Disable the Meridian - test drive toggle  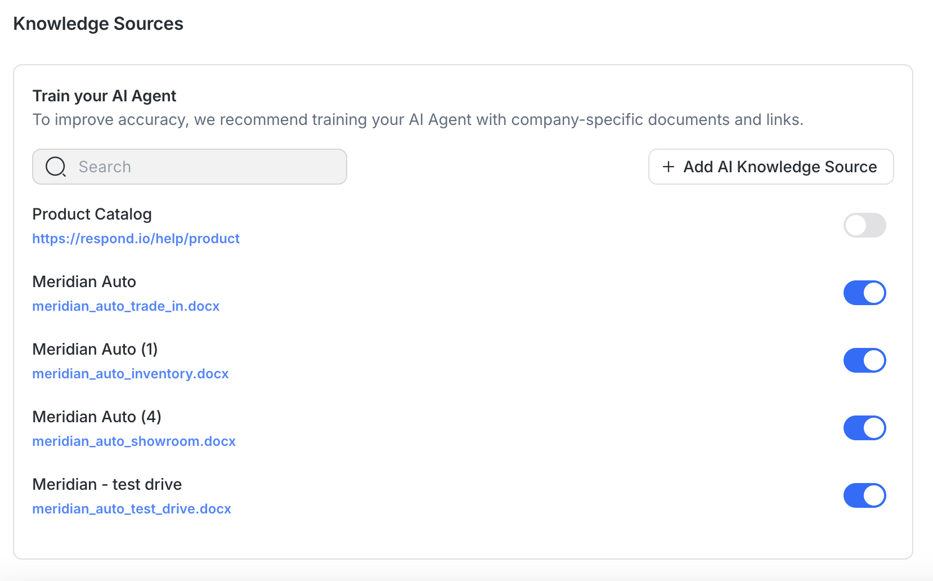pos(864,495)
